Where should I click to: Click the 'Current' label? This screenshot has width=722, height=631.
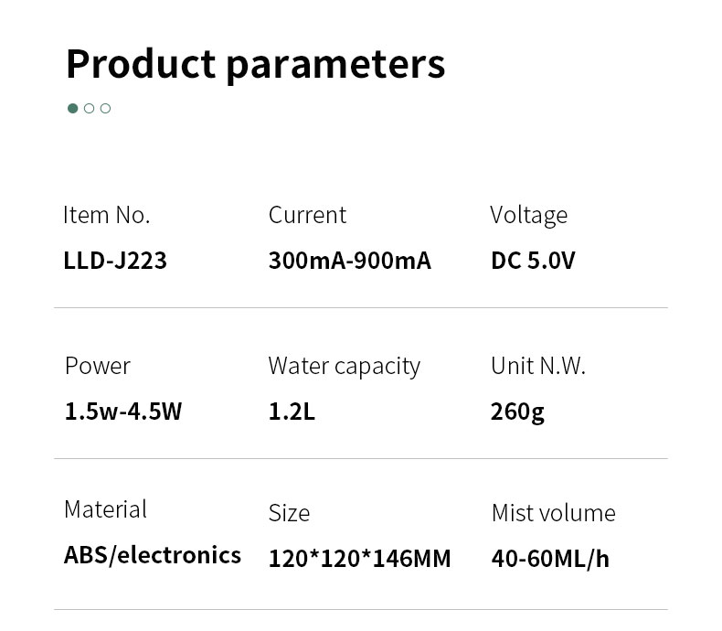[307, 215]
